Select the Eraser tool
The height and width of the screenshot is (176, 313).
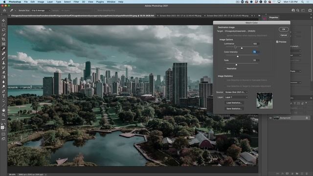(x=3, y=72)
